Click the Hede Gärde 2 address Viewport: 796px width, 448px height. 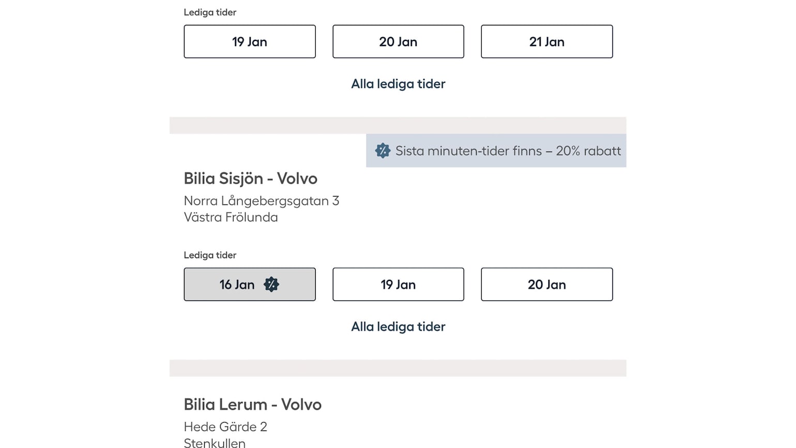[x=225, y=427]
